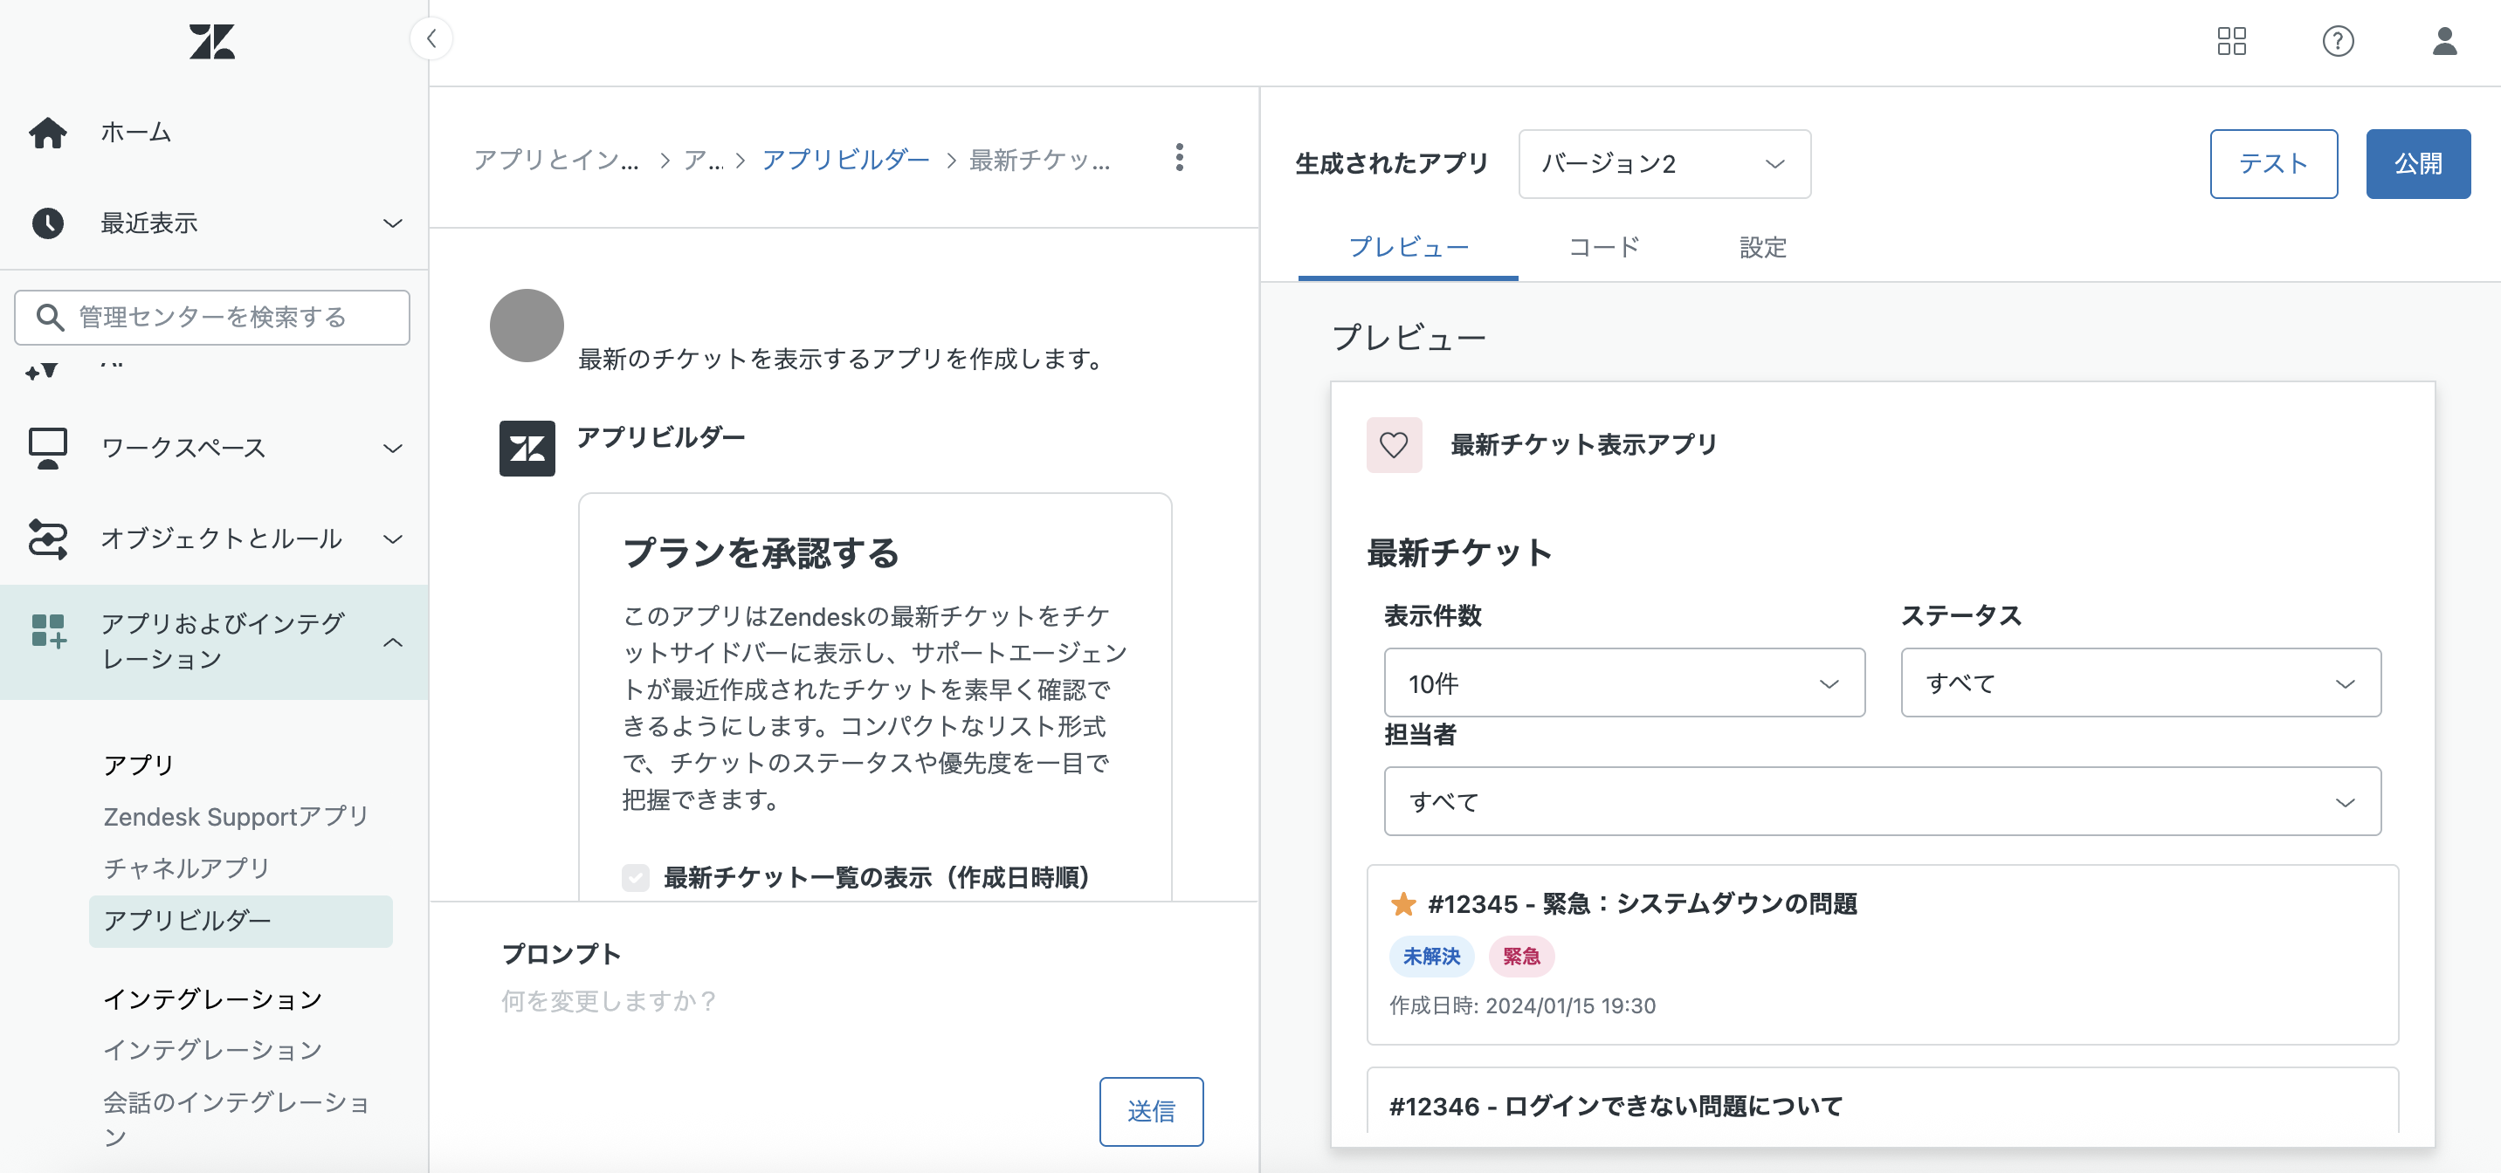Click the search magnifier icon
Image resolution: width=2501 pixels, height=1173 pixels.
[50, 318]
